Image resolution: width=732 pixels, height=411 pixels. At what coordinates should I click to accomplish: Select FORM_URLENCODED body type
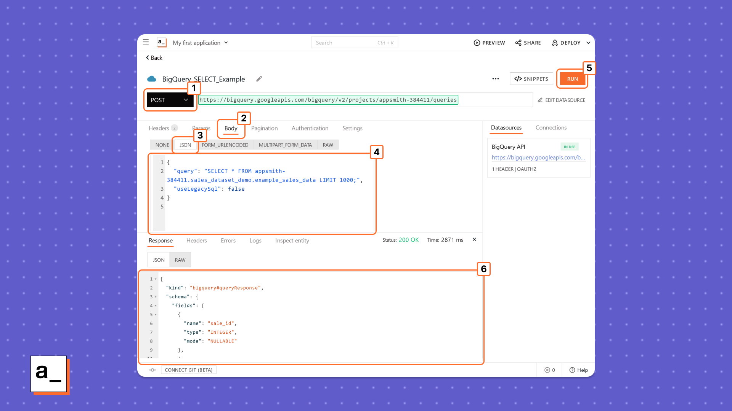tap(225, 145)
